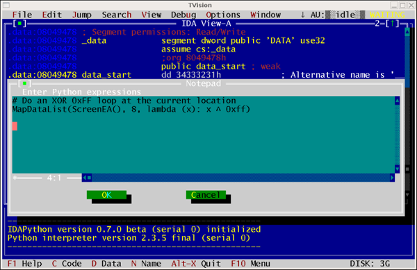The height and width of the screenshot is (270, 417).
Task: Click the notepad vertical scrollbar track
Action: (397, 135)
